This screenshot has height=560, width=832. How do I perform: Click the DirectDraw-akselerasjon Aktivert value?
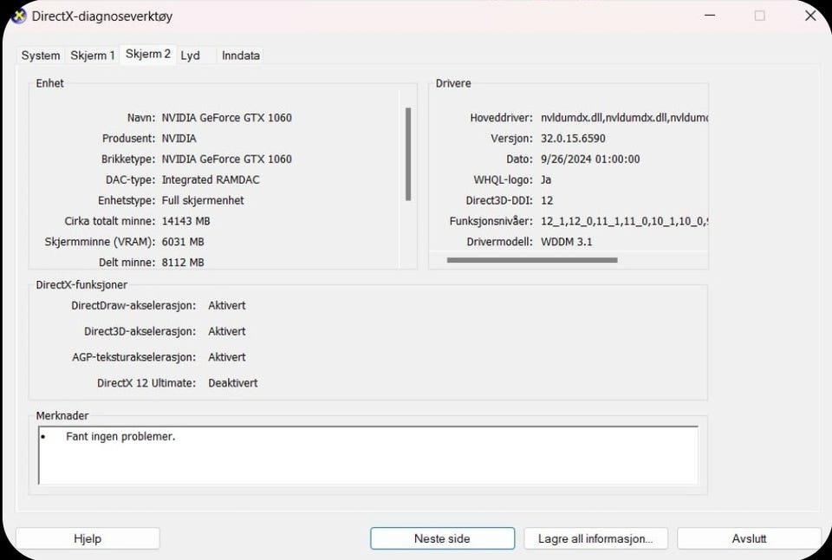click(226, 305)
